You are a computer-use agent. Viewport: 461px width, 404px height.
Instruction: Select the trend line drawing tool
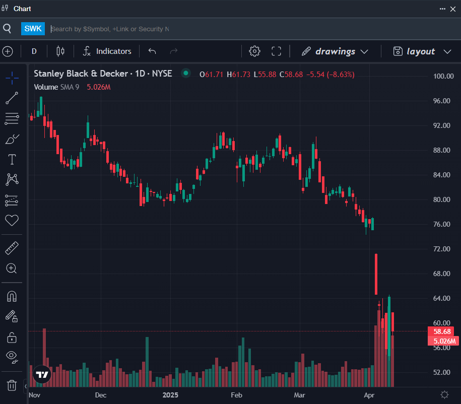tap(12, 98)
